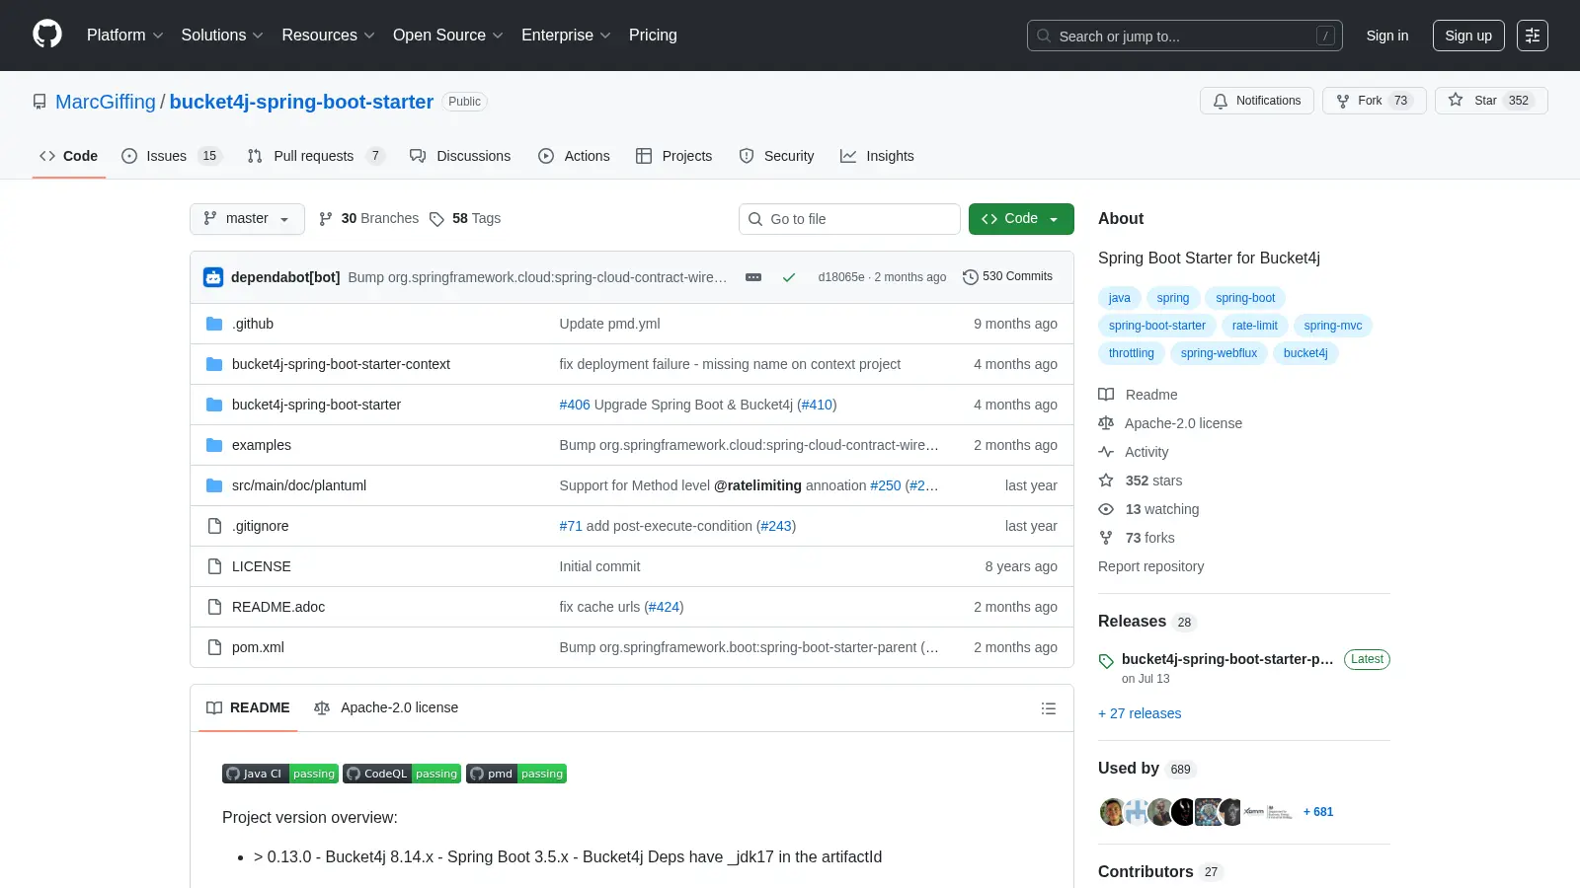Image resolution: width=1580 pixels, height=888 pixels.
Task: Star the repository
Action: coord(1491,101)
